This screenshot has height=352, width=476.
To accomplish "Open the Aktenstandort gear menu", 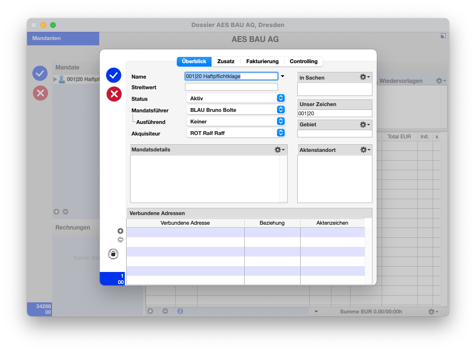I will 365,150.
